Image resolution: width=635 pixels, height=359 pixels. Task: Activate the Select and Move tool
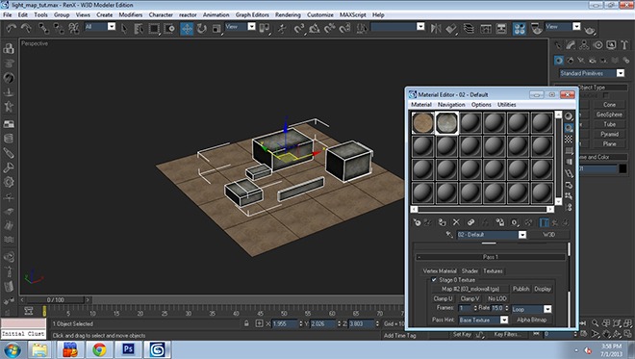click(x=187, y=28)
